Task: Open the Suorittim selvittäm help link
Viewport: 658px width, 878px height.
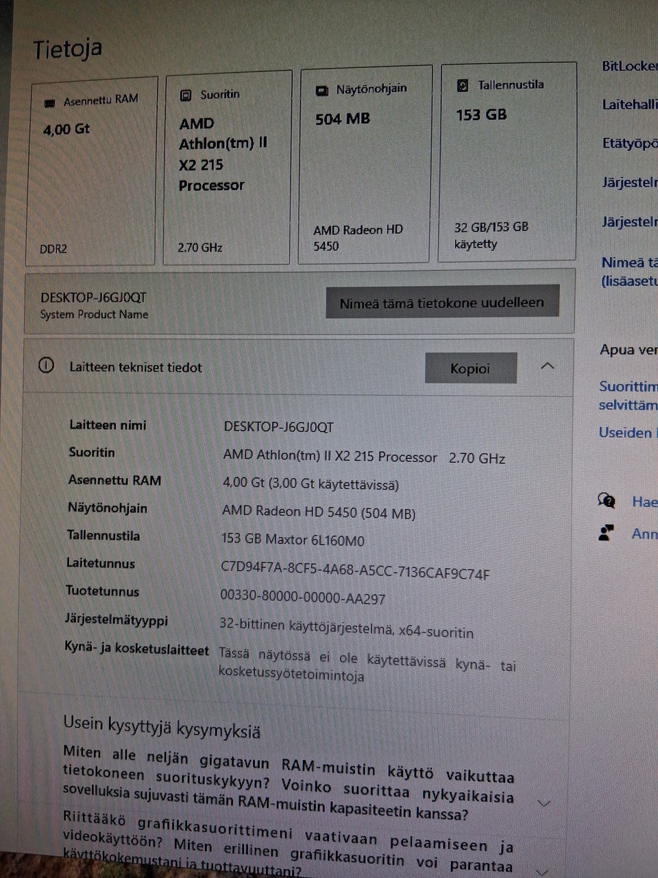Action: point(628,396)
